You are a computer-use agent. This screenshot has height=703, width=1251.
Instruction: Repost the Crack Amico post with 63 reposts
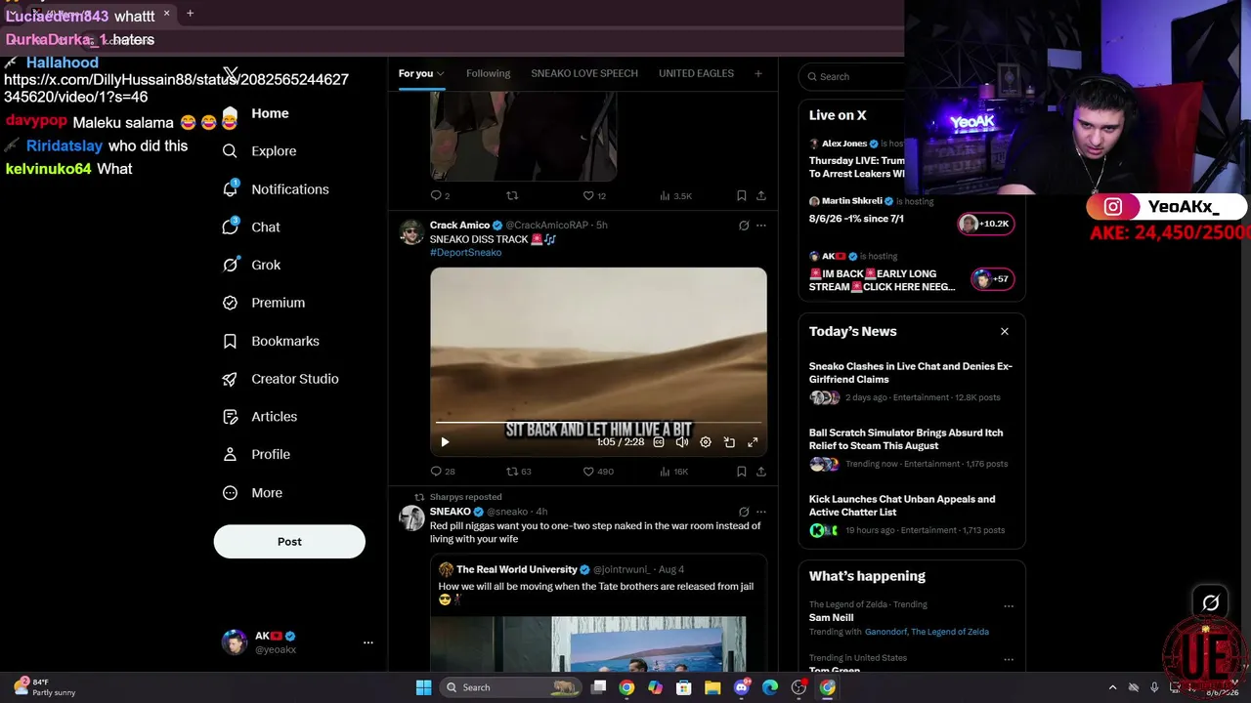click(519, 472)
